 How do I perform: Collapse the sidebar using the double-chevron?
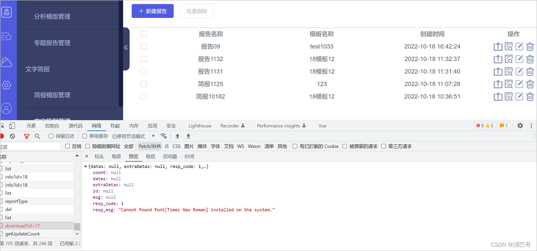(126, 48)
